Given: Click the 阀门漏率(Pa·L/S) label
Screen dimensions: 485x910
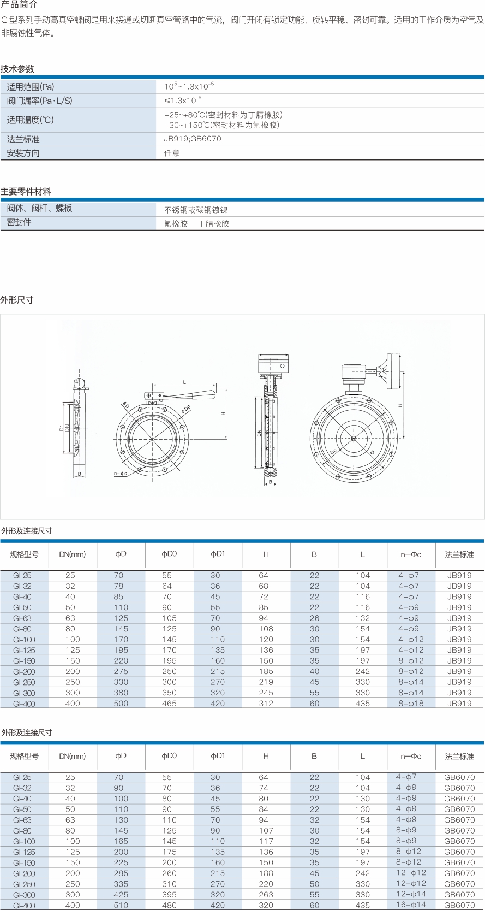Looking at the screenshot, I should [39, 101].
